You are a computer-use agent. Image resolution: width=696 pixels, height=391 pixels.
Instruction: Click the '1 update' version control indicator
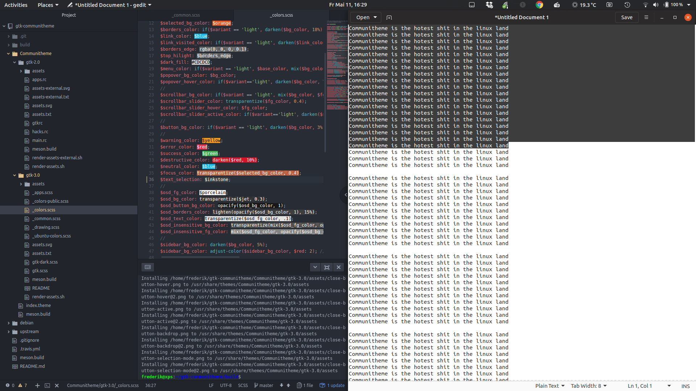(x=332, y=386)
